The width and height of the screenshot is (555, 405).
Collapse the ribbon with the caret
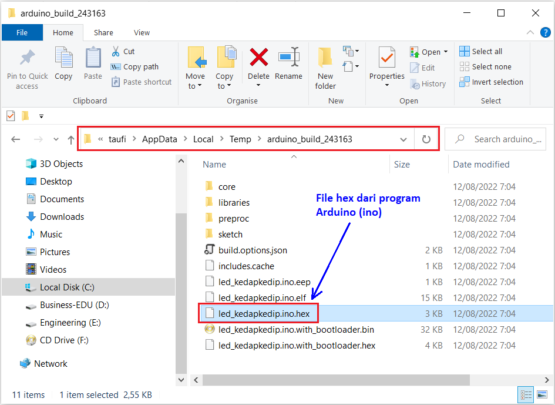click(x=530, y=32)
